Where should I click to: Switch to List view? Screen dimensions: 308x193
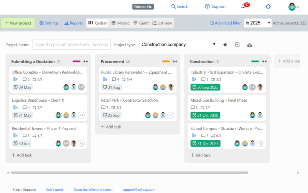[x=162, y=23]
